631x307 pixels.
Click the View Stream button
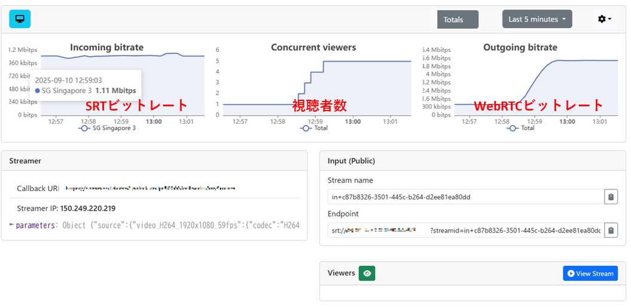point(590,274)
